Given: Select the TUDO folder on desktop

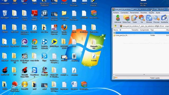Looking at the screenshot, I should [x=35, y=2].
